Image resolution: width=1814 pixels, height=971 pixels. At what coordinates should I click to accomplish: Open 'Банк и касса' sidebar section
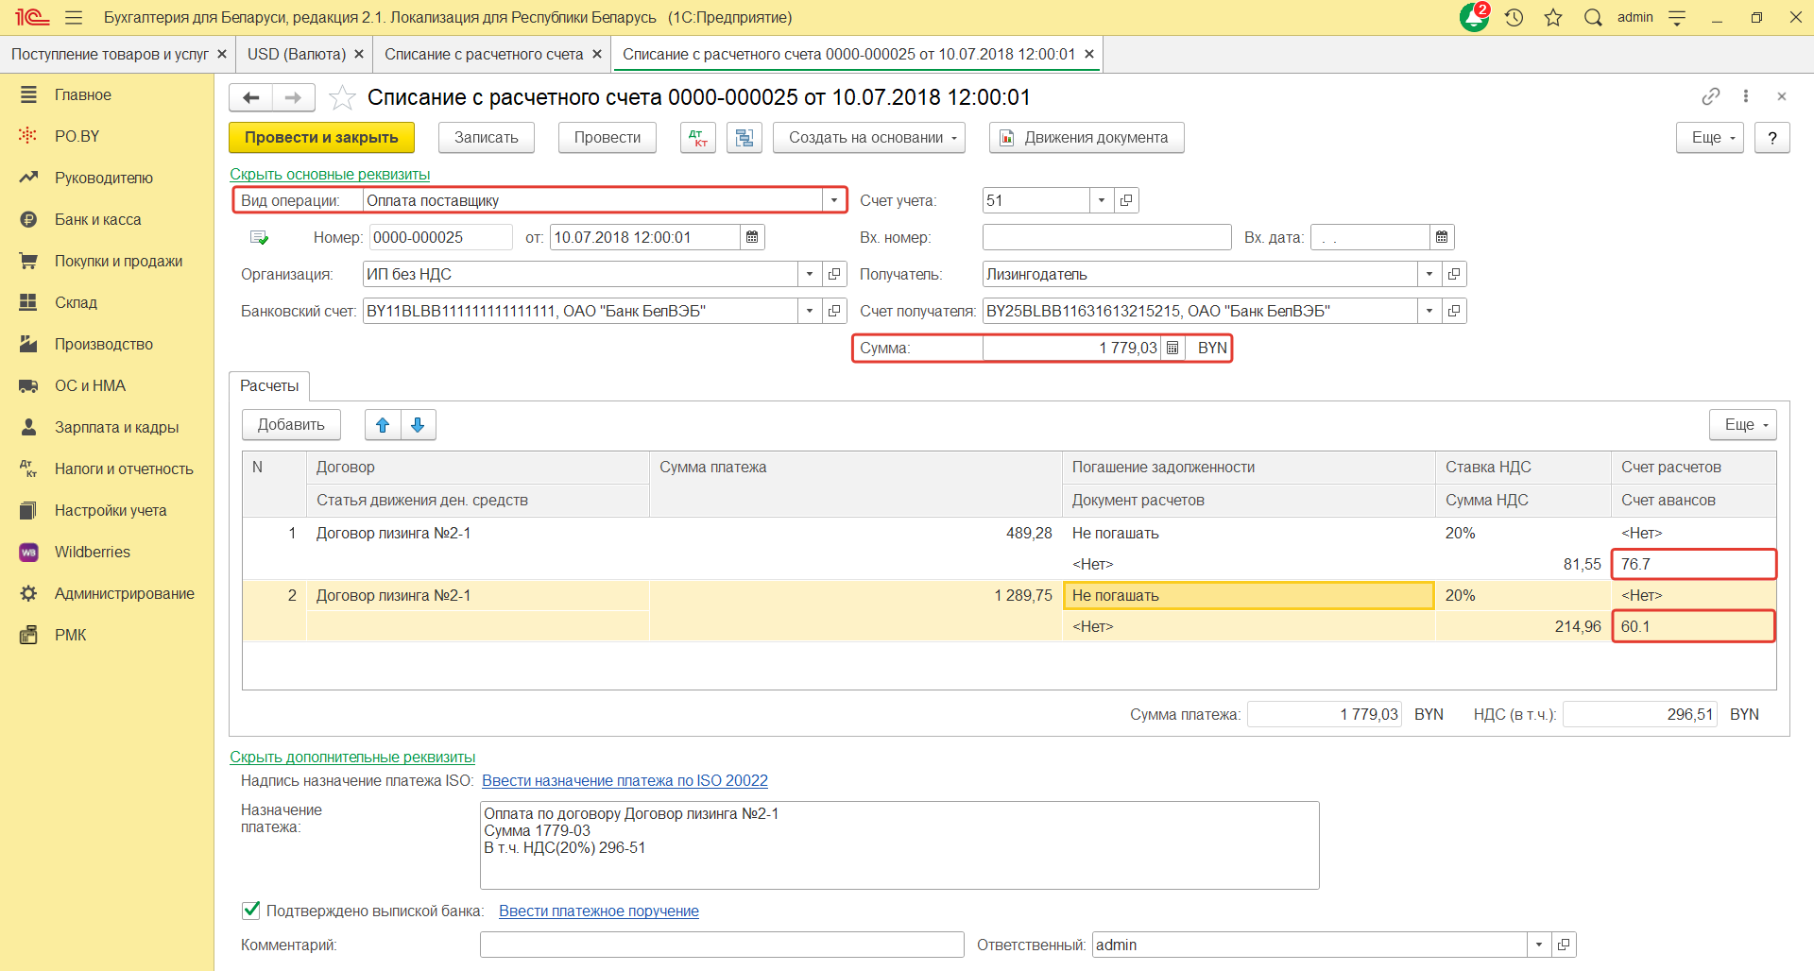tap(97, 219)
